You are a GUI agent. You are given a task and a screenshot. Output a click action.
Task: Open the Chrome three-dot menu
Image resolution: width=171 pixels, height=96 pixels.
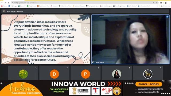click(169, 3)
